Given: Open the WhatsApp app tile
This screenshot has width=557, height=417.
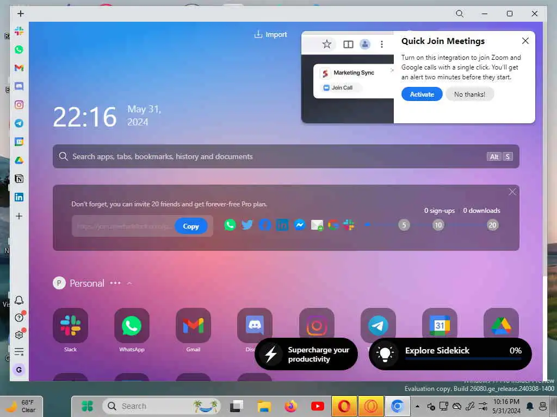Looking at the screenshot, I should [x=132, y=326].
